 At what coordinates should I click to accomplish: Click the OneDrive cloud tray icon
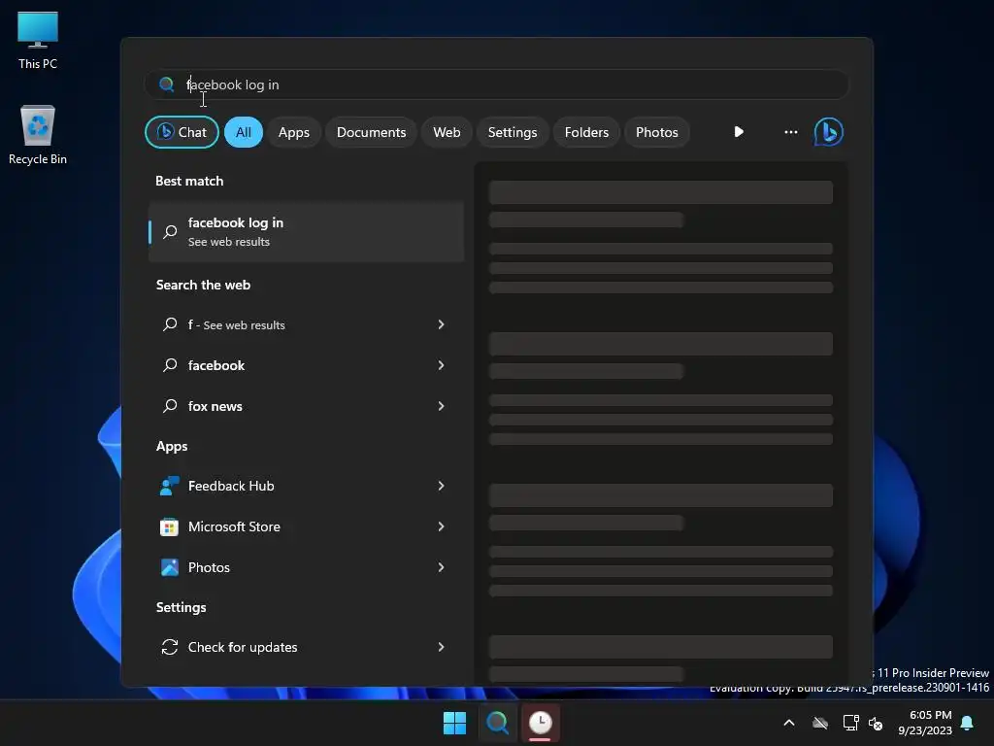(820, 723)
